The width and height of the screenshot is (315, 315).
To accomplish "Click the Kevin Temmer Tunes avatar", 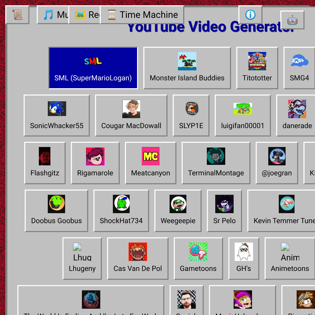I will tap(287, 204).
